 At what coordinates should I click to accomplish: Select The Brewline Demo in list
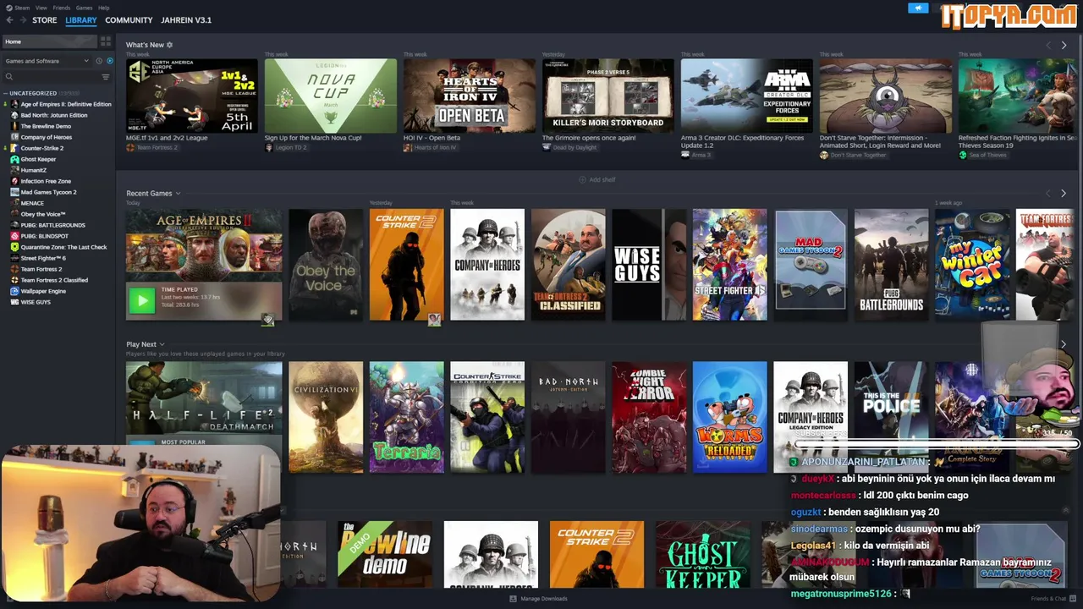click(x=46, y=126)
